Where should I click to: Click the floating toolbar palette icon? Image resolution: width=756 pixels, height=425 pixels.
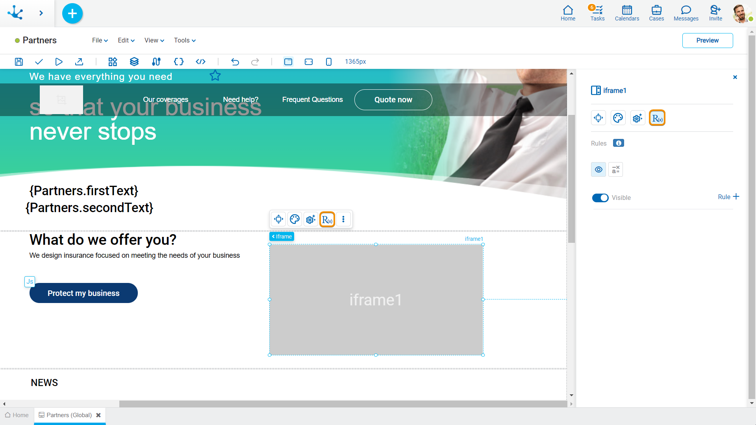[295, 219]
